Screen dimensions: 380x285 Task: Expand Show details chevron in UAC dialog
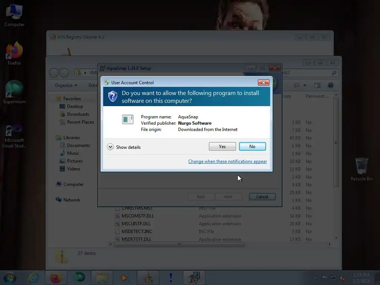click(x=110, y=147)
